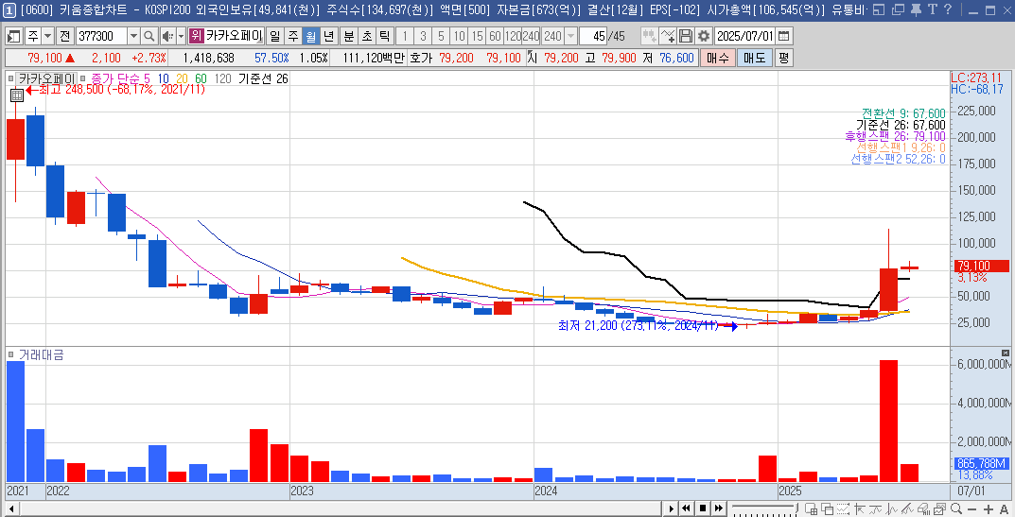Open the stock search magnifier icon
The width and height of the screenshot is (1015, 517).
[149, 36]
